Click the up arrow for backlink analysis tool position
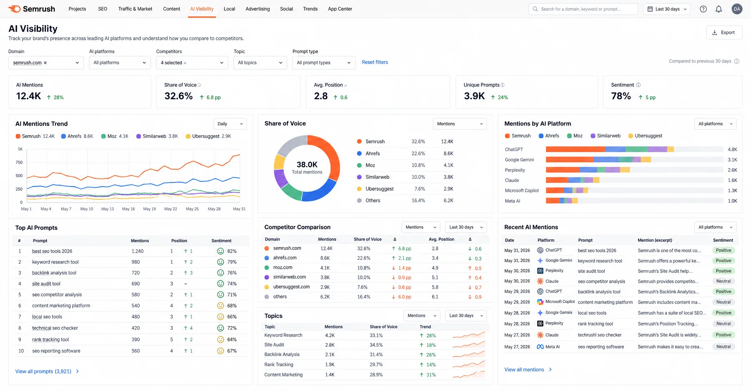 coord(186,273)
